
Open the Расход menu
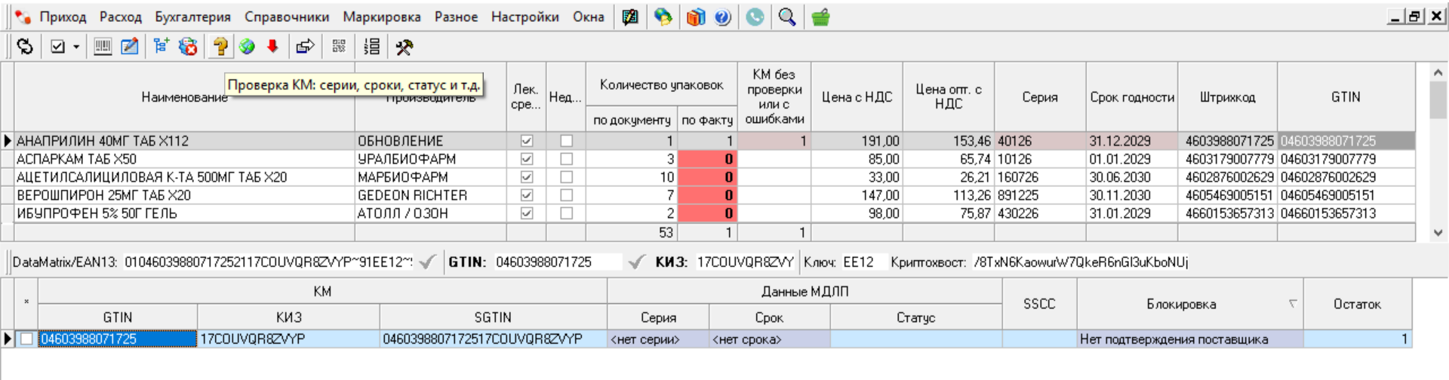pyautogui.click(x=121, y=17)
